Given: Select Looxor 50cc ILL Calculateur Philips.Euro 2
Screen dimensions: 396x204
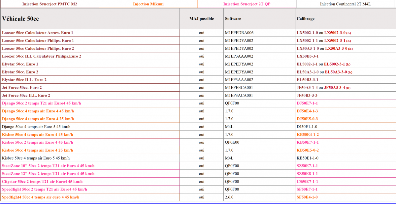Looking at the screenshot, I should pos(42,56).
